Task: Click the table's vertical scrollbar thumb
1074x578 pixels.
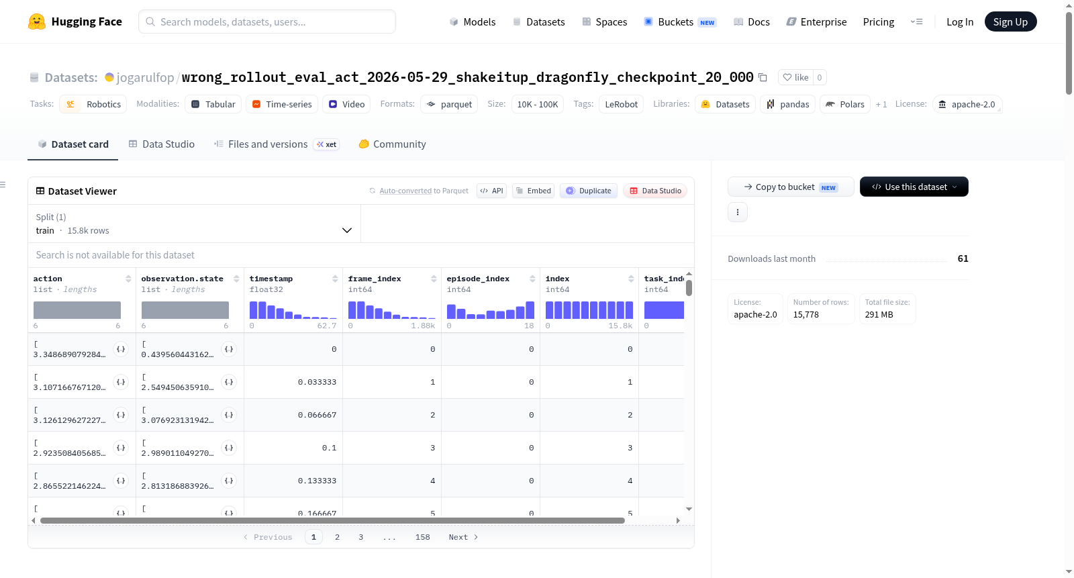Action: pos(689,288)
